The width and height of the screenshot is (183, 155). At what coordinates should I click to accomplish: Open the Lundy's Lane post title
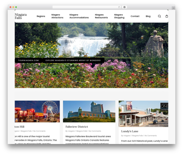(x=130, y=131)
